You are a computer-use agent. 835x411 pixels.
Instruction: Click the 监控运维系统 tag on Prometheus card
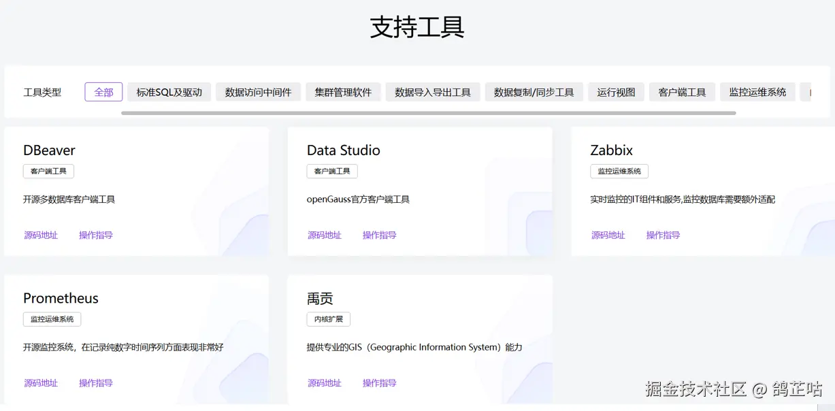click(52, 319)
